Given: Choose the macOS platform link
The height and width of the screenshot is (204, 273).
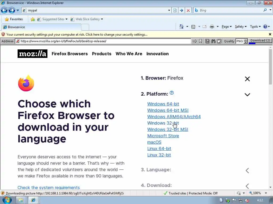Looking at the screenshot, I should [x=154, y=142].
